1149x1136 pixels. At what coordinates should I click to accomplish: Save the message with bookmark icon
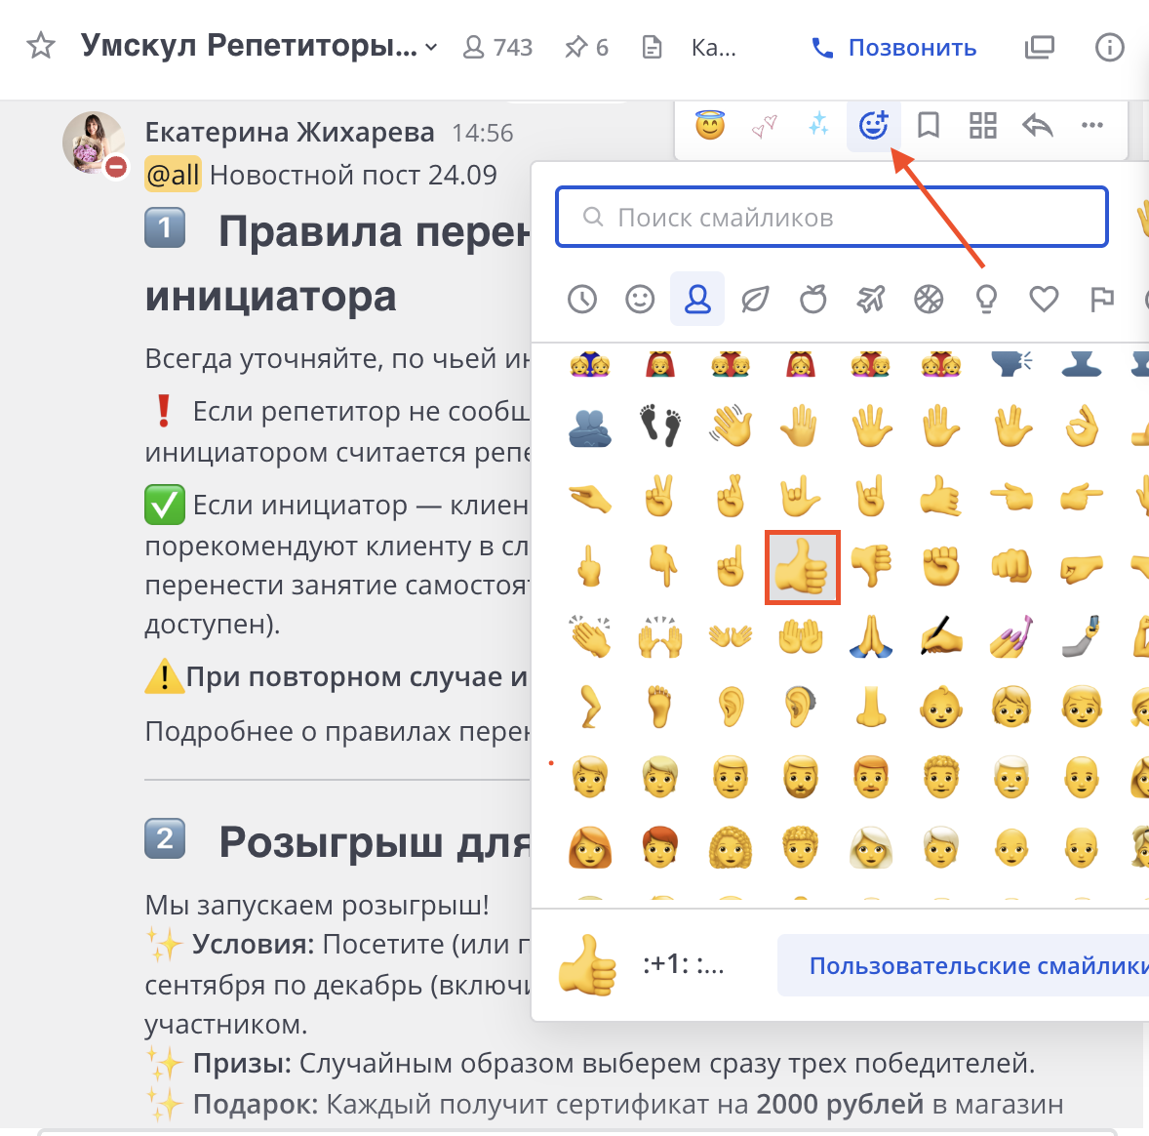[x=929, y=125]
